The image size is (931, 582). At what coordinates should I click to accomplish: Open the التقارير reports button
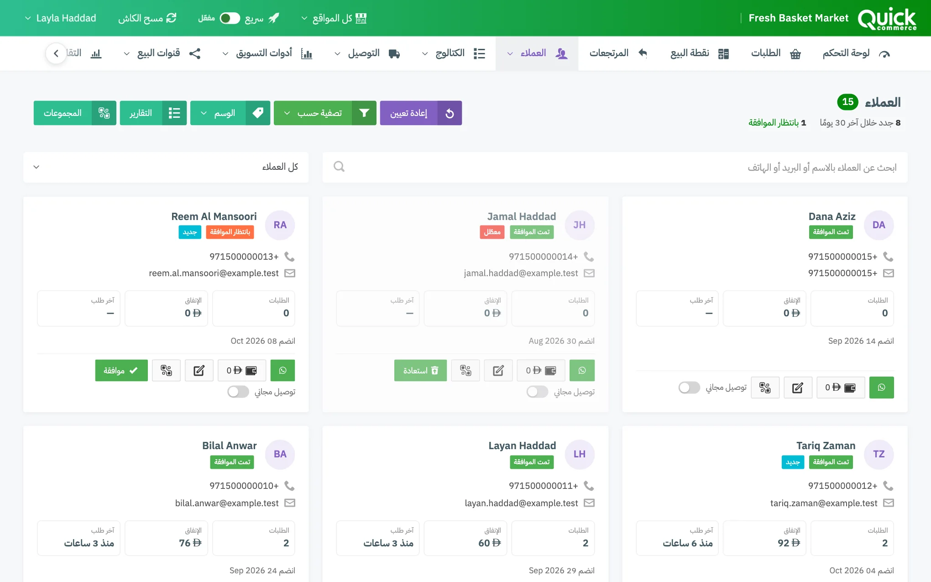coord(153,113)
